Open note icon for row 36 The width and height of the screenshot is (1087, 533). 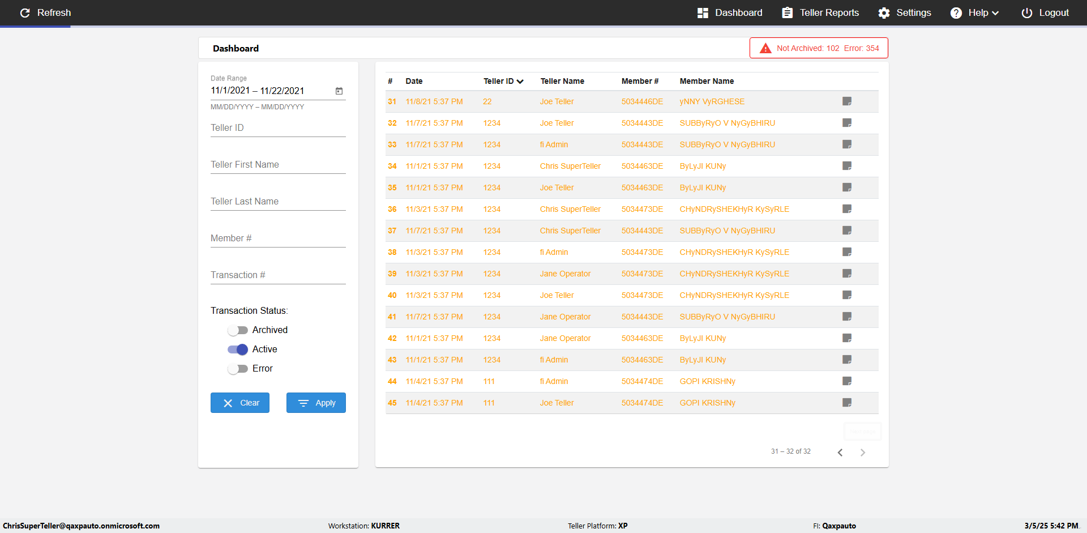point(847,209)
